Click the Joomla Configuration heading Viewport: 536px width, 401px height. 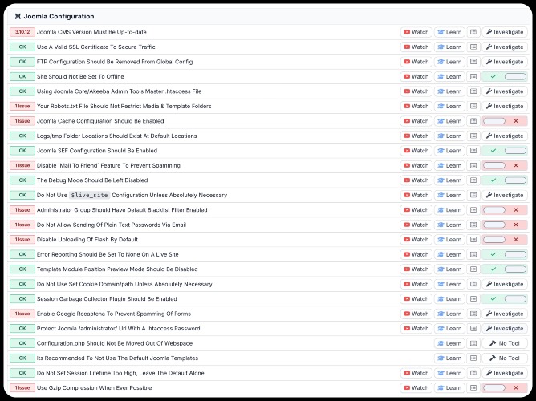[59, 16]
